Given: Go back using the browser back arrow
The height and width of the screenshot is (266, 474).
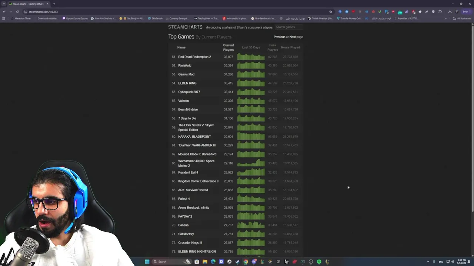Looking at the screenshot, I should click(x=4, y=11).
